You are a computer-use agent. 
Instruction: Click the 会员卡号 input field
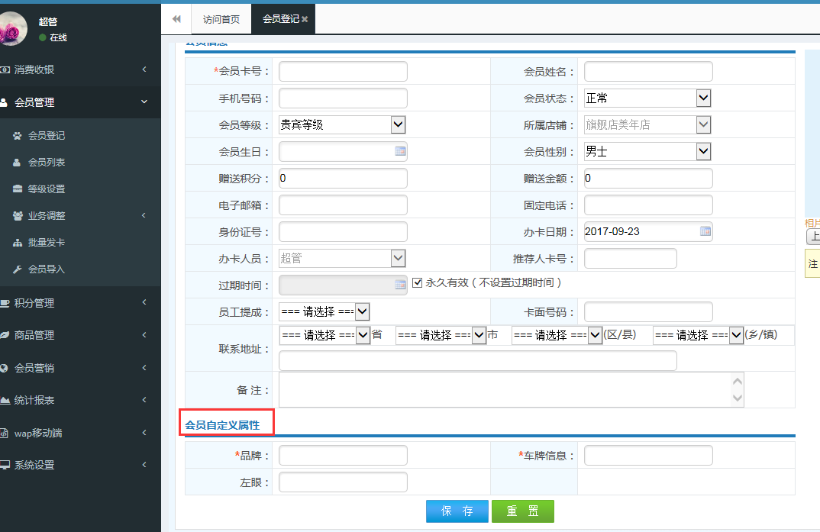point(343,72)
